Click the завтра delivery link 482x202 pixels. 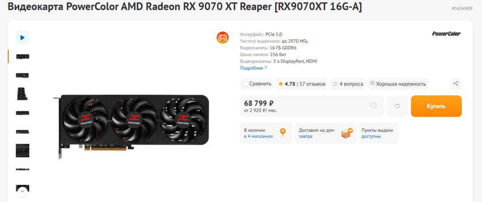click(306, 136)
